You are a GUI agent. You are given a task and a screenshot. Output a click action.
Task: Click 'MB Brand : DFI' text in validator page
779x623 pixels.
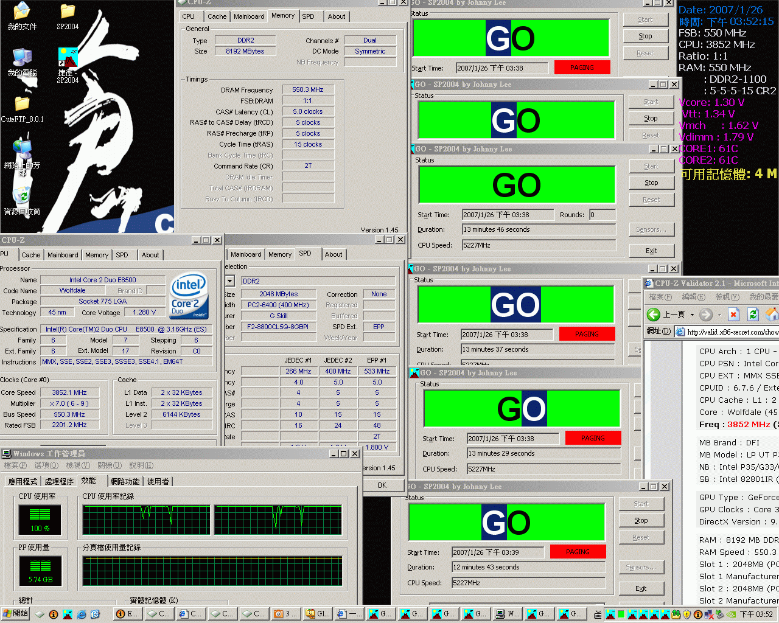730,442
